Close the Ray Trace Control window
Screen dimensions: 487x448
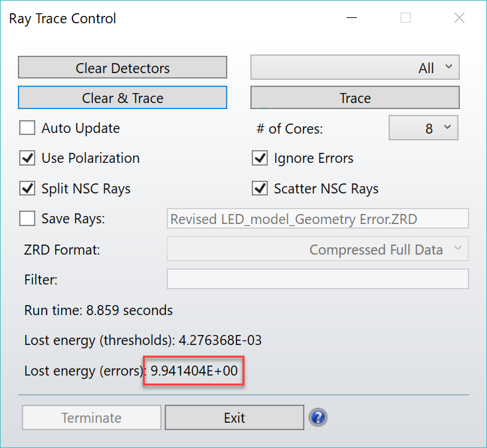[459, 18]
